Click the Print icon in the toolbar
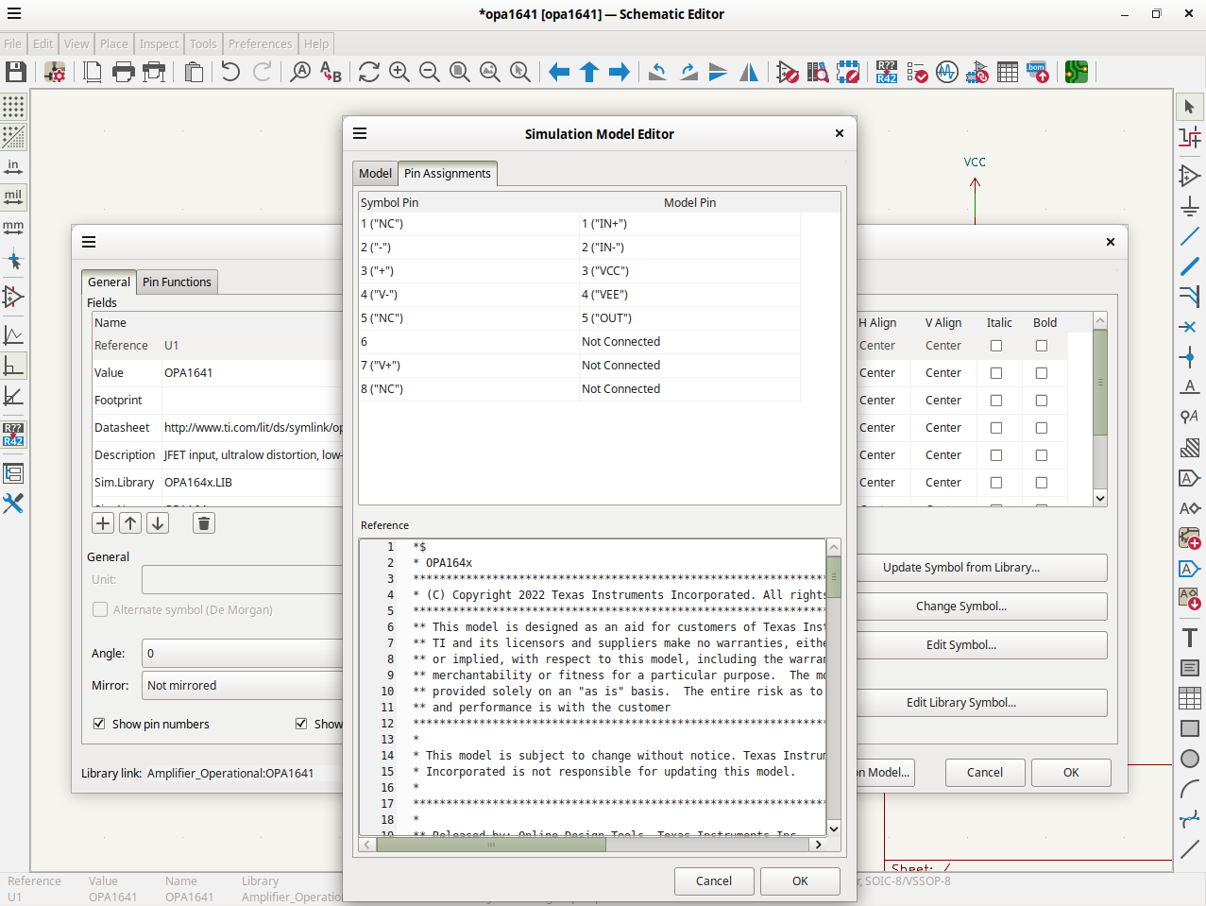Image resolution: width=1206 pixels, height=906 pixels. [x=124, y=72]
